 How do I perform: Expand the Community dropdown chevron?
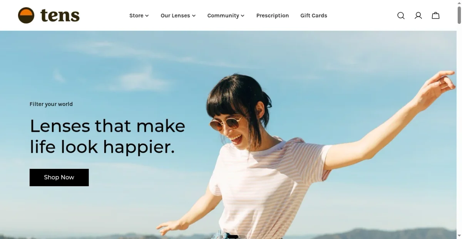pos(243,16)
